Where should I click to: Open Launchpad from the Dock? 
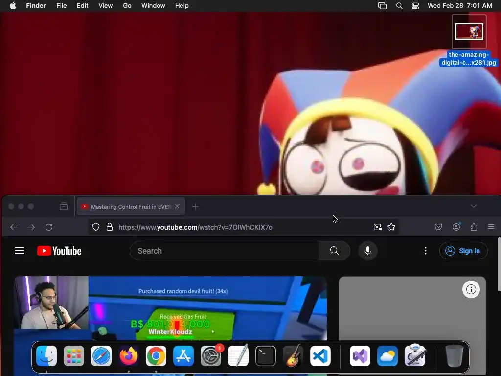click(x=74, y=356)
